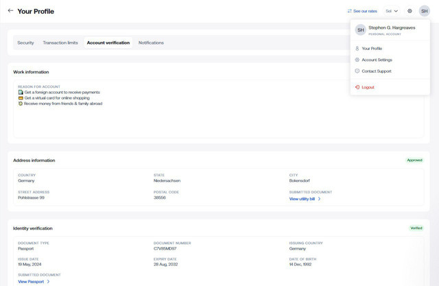439x286 pixels.
Task: Go to the Notifications tab
Action: click(x=151, y=43)
